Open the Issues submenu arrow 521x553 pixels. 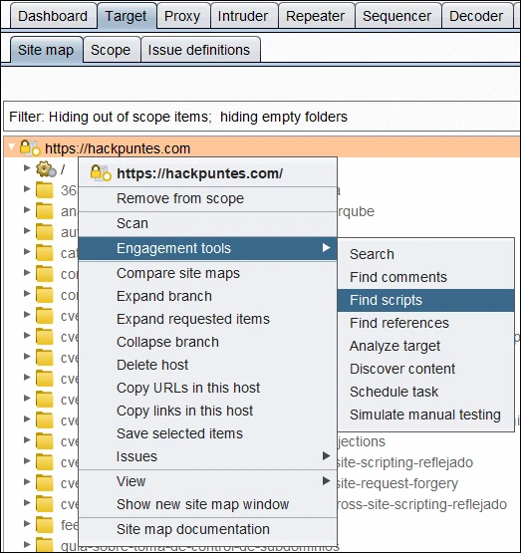point(327,456)
